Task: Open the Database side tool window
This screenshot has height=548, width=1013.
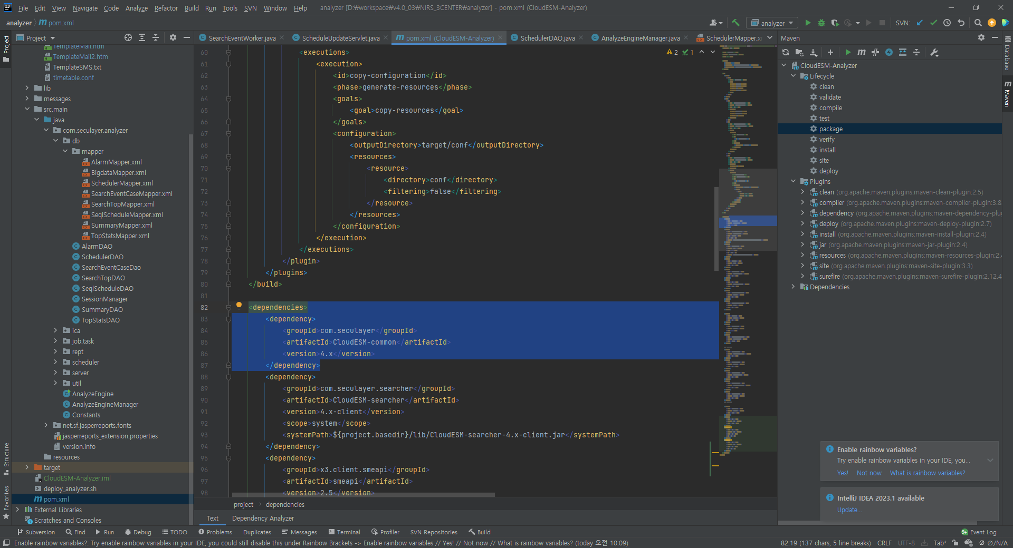Action: (x=1007, y=53)
